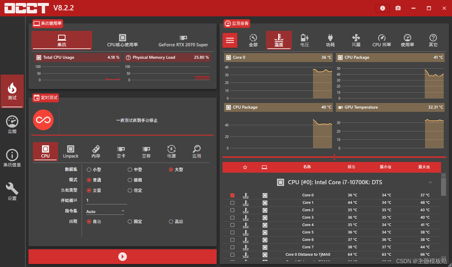Click the favorites star column header

click(245, 167)
